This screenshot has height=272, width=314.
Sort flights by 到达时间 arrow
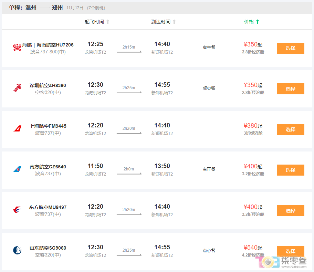pyautogui.click(x=174, y=22)
